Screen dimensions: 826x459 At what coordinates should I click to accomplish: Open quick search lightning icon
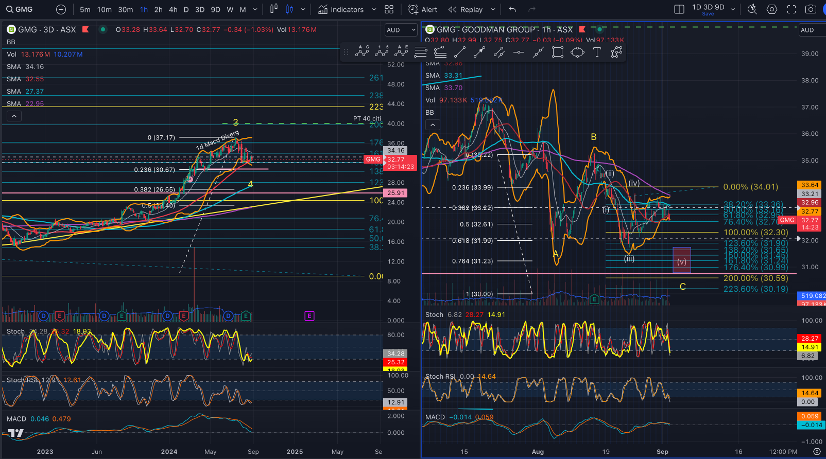(x=752, y=9)
